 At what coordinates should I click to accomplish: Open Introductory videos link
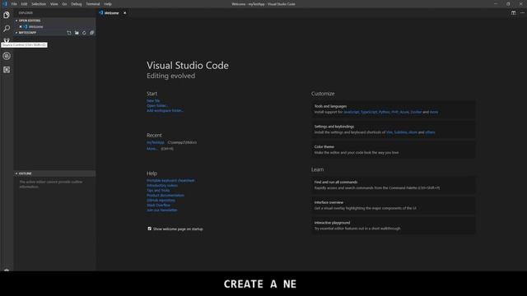162,185
